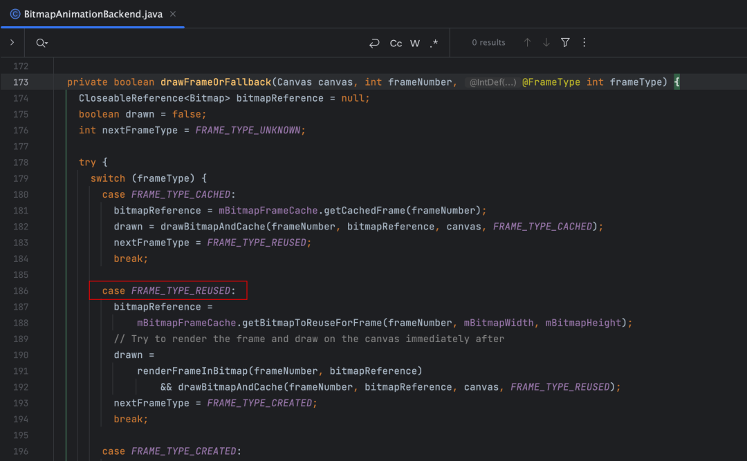The height and width of the screenshot is (461, 747).
Task: Click line number 196 in the gutter
Action: point(21,451)
